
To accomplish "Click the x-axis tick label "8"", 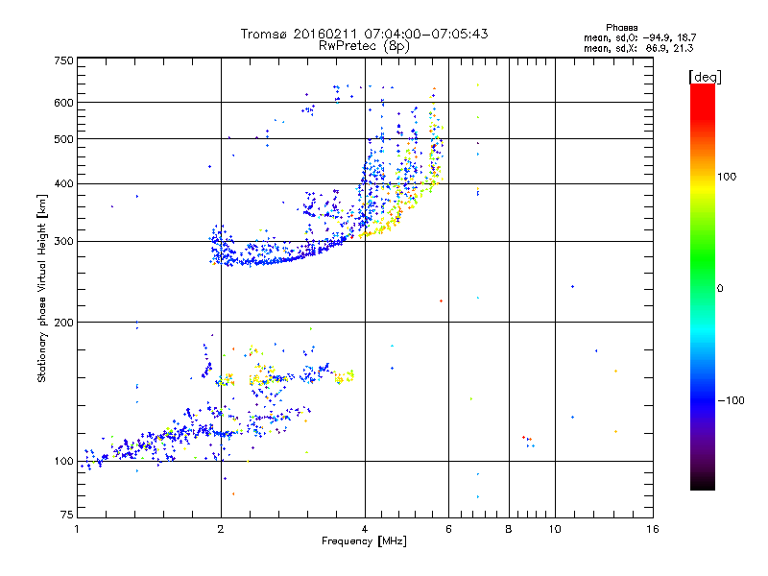I will point(509,529).
